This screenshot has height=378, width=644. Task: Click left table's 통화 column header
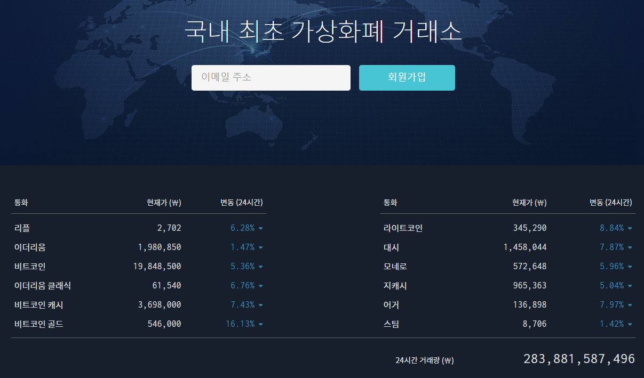(21, 203)
